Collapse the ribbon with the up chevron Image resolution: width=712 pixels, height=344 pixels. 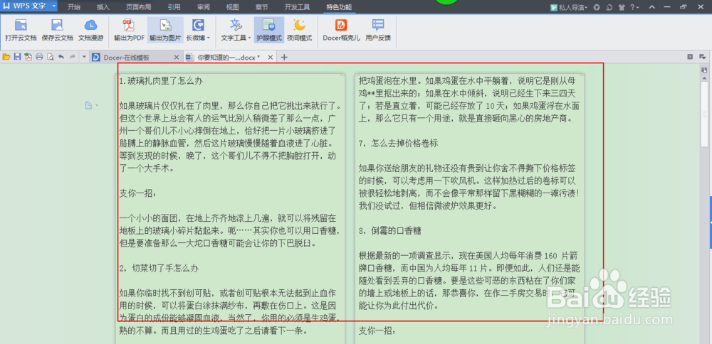click(x=652, y=7)
